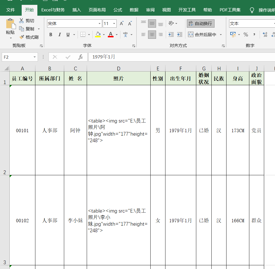Open font settings dialog launcher
275x269 pixels.
pyautogui.click(x=134, y=46)
